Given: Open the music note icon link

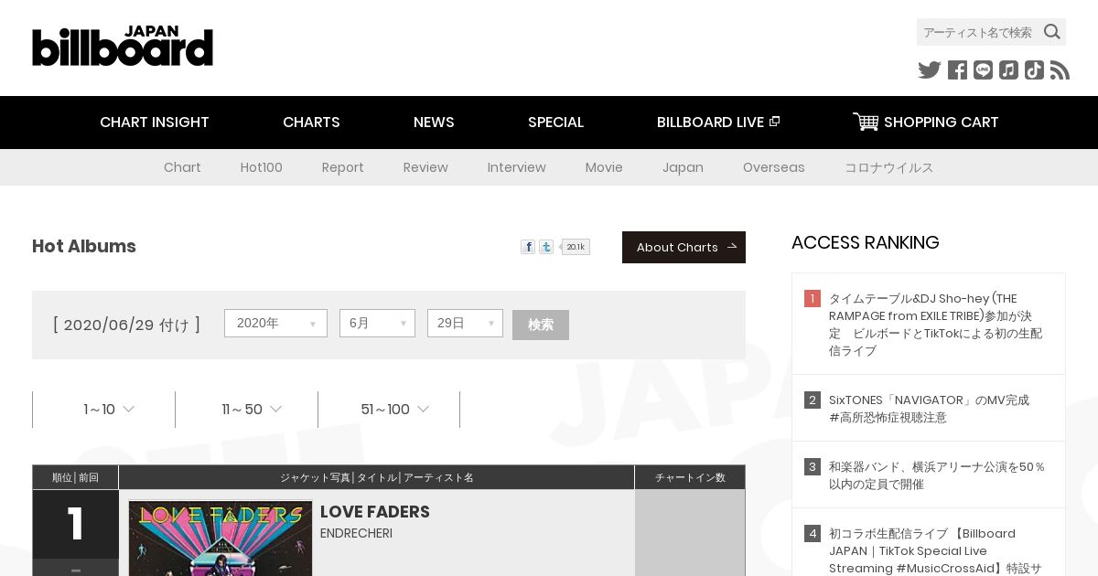Looking at the screenshot, I should pyautogui.click(x=1008, y=70).
